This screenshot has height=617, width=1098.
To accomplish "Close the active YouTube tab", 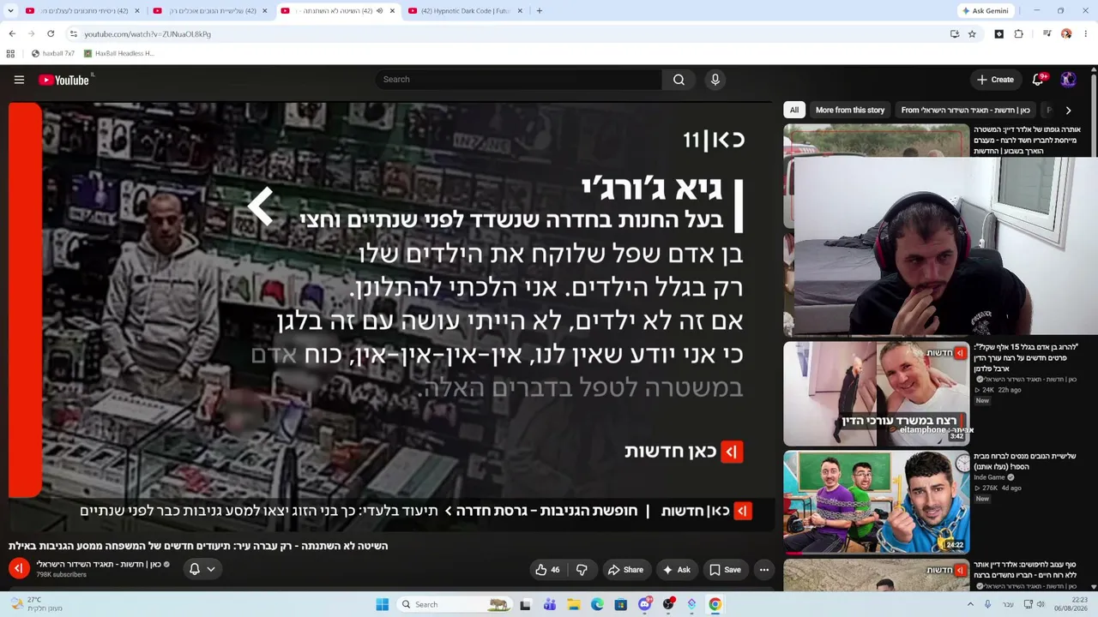I will [x=392, y=11].
